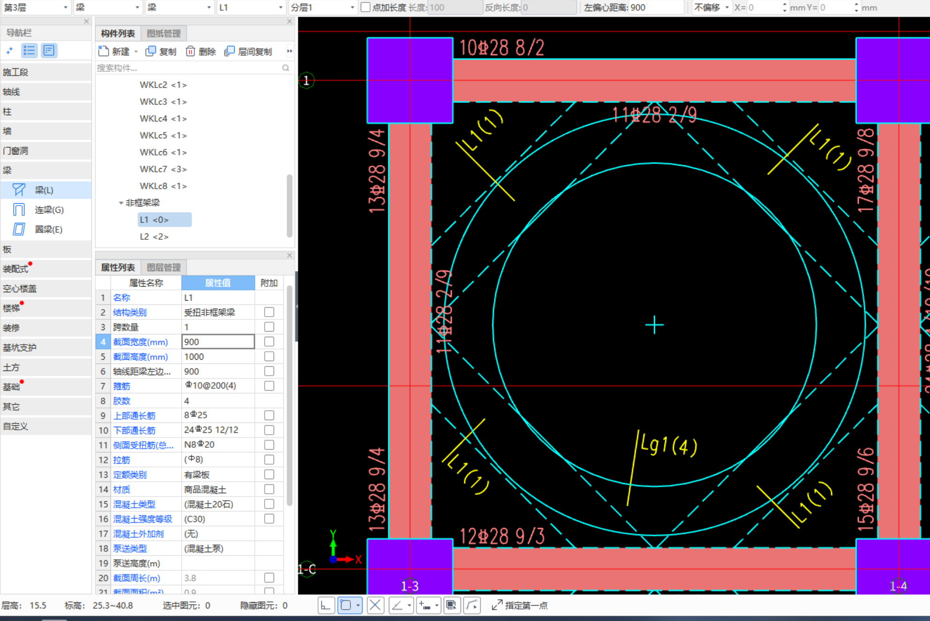This screenshot has height=621, width=930.
Task: Close the property list panel
Action: 289,255
